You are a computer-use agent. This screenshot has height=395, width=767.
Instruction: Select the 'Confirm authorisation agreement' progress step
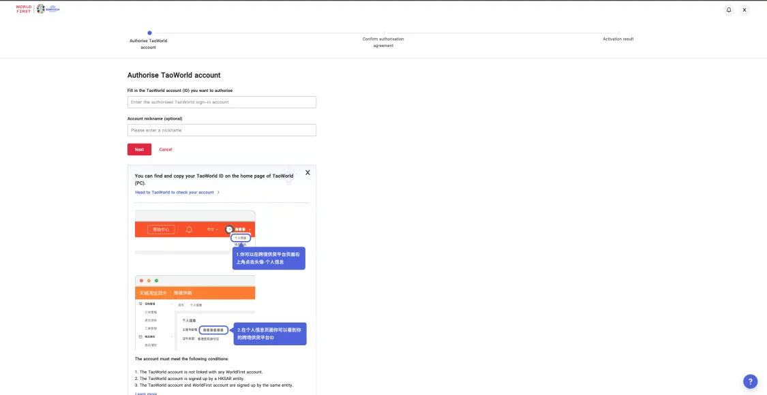tap(383, 40)
